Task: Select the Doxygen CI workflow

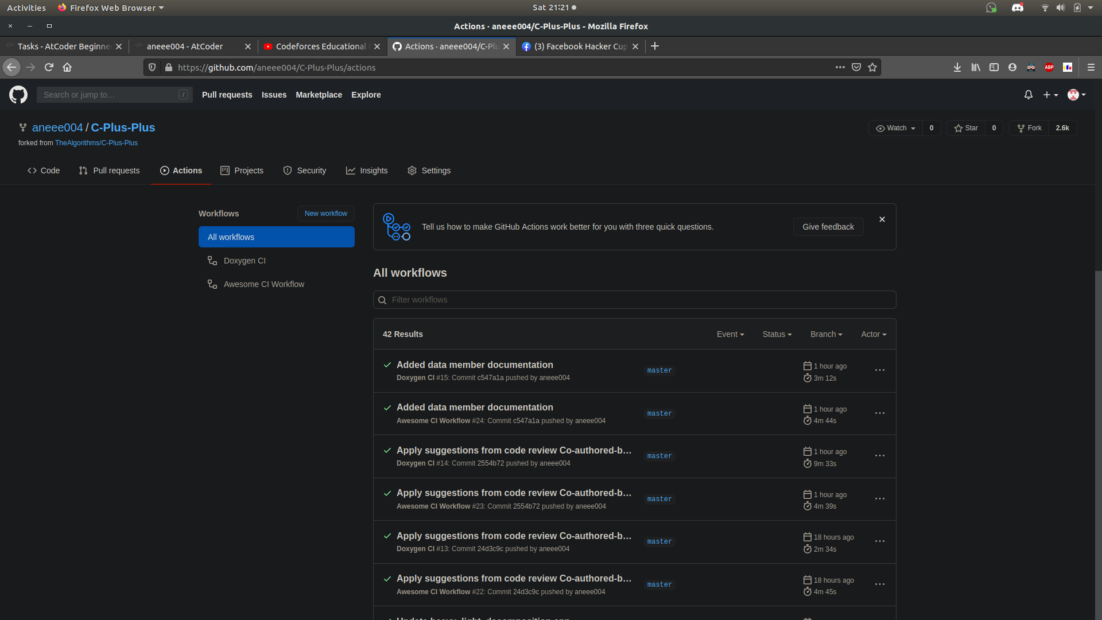Action: [x=245, y=261]
